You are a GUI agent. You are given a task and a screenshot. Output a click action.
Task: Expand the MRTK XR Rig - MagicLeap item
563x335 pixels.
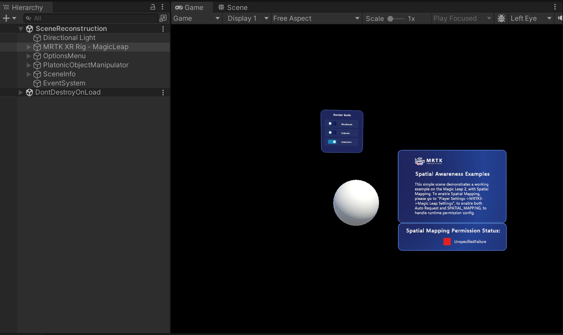point(28,47)
